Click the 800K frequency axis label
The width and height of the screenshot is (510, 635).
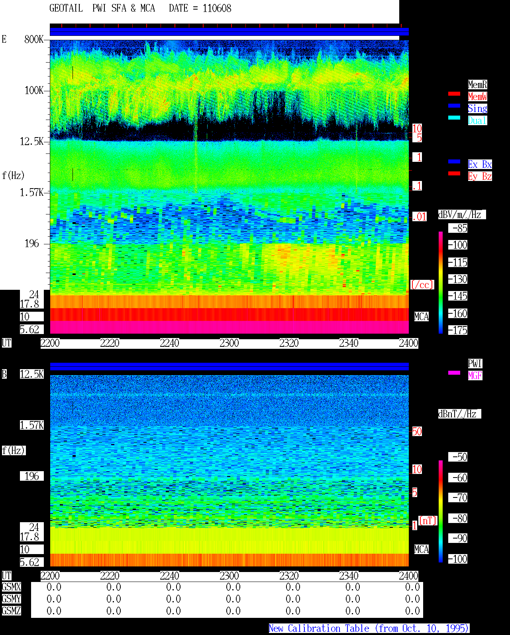coord(34,39)
